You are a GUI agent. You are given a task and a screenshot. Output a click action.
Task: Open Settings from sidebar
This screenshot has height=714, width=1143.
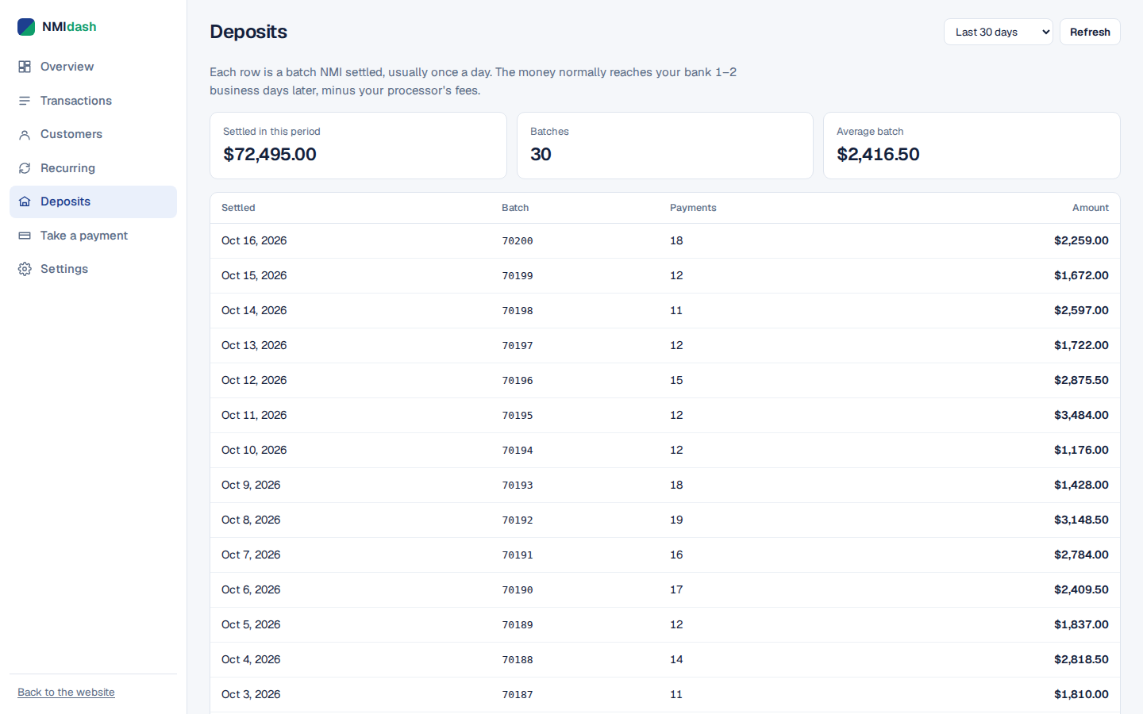(x=93, y=269)
